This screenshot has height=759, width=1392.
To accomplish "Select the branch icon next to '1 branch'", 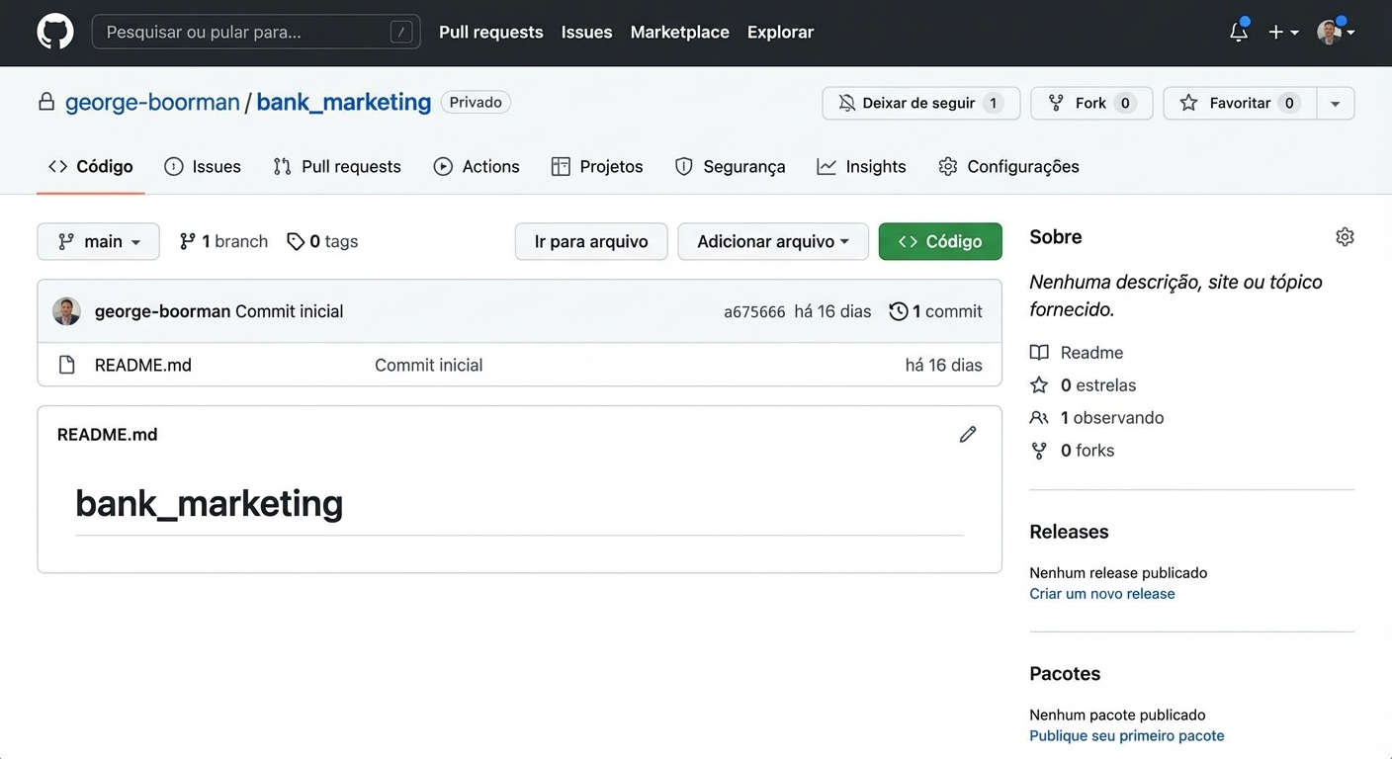I will [187, 240].
